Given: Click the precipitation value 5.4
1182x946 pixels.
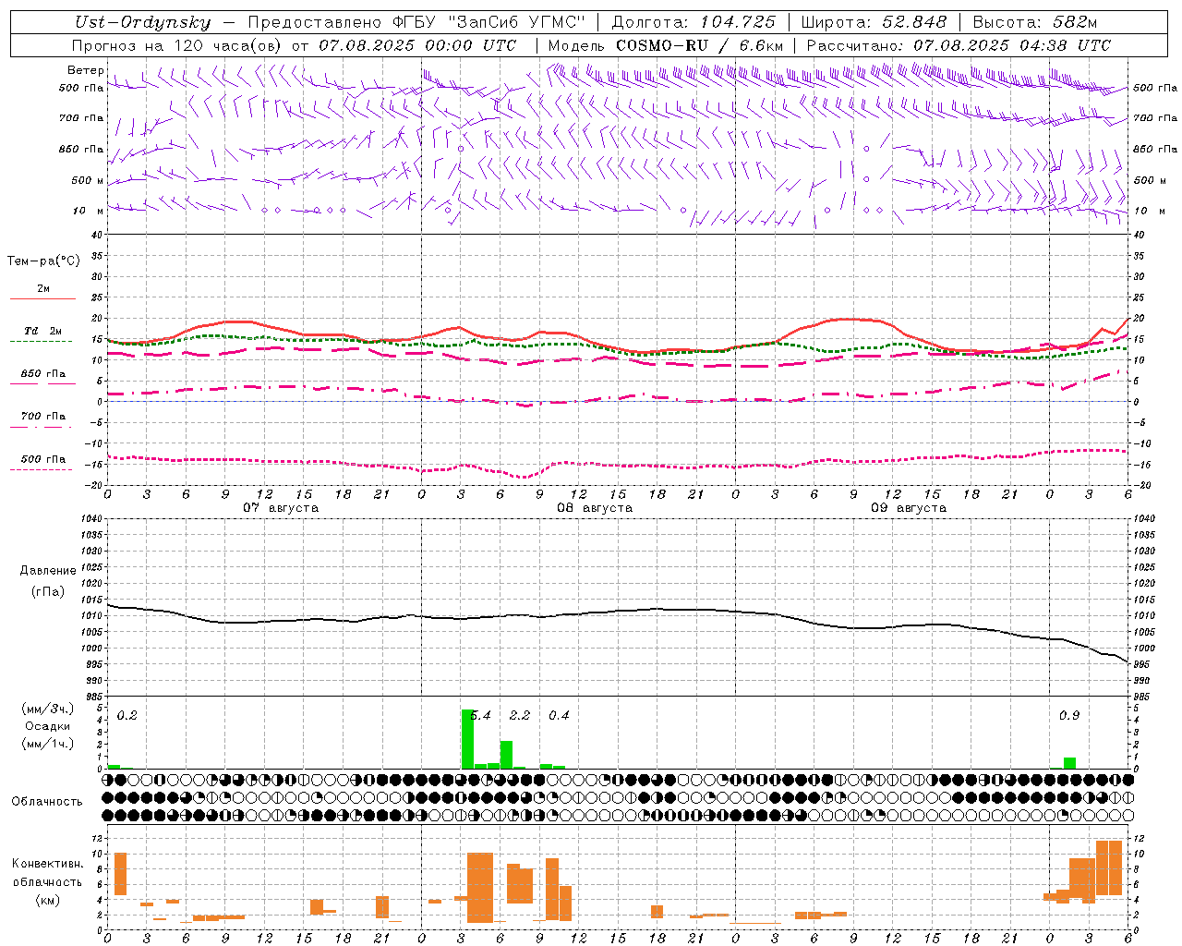Looking at the screenshot, I should (481, 715).
